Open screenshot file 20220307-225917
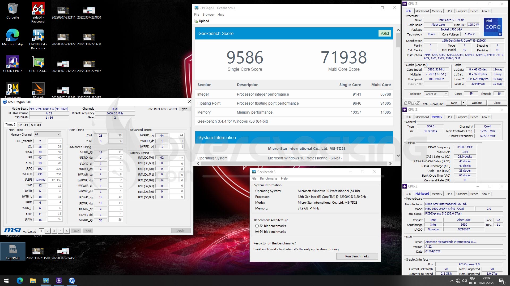Image resolution: width=510 pixels, height=286 pixels. tap(89, 66)
